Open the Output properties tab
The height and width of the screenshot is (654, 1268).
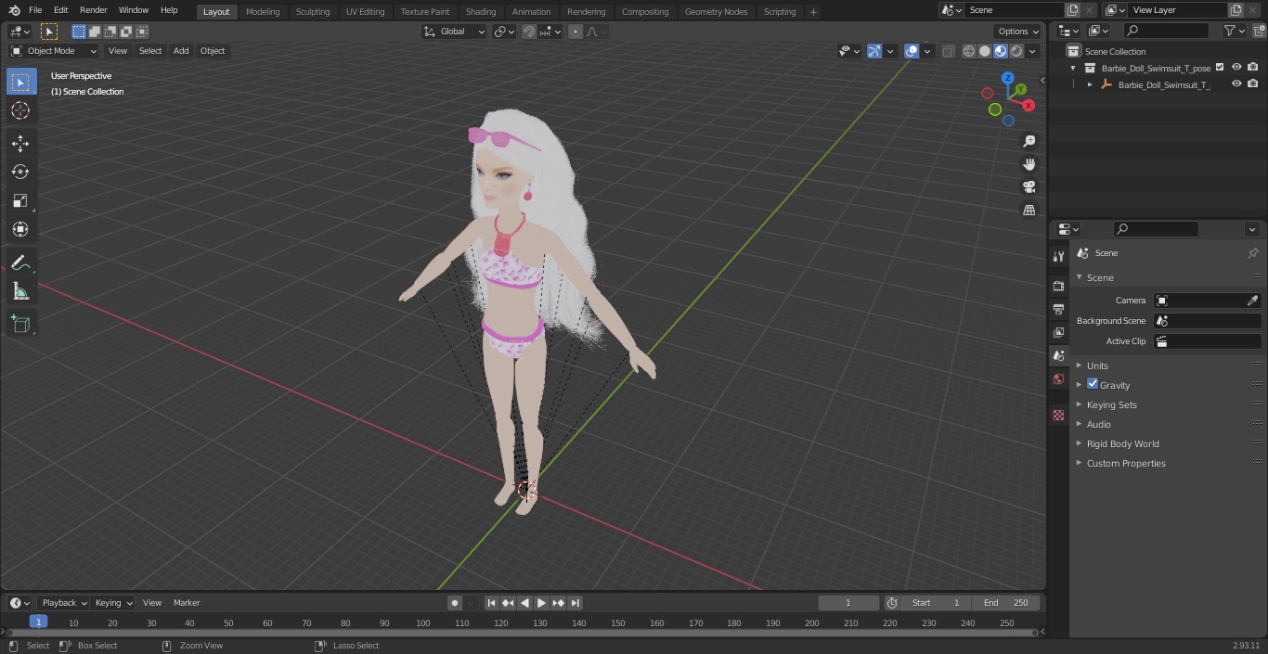[1058, 309]
